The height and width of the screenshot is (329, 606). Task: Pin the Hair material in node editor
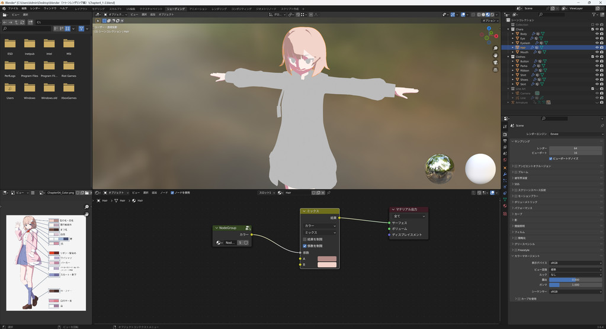click(329, 192)
